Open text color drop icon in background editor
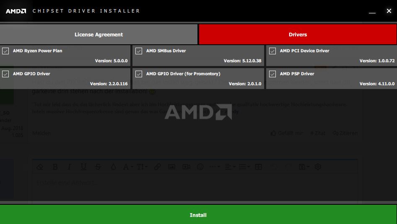 [x=113, y=167]
